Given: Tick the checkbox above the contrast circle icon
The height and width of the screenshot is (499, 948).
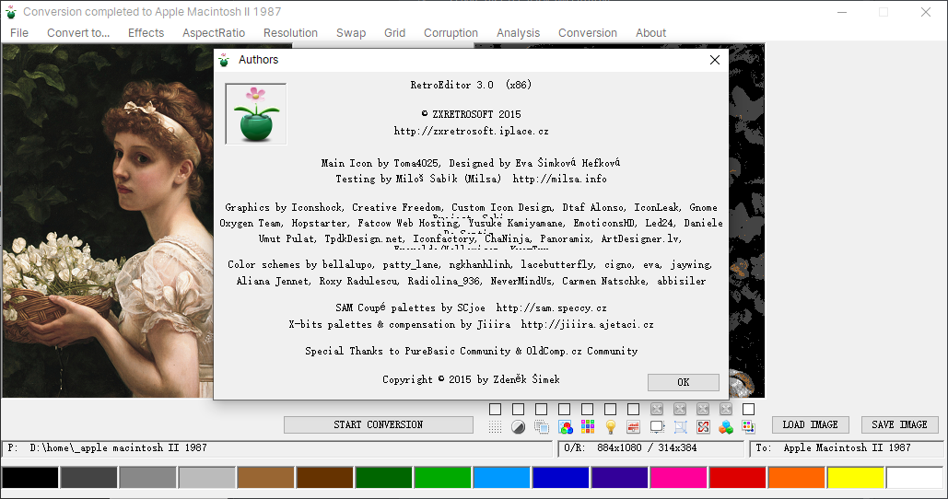Looking at the screenshot, I should [518, 409].
